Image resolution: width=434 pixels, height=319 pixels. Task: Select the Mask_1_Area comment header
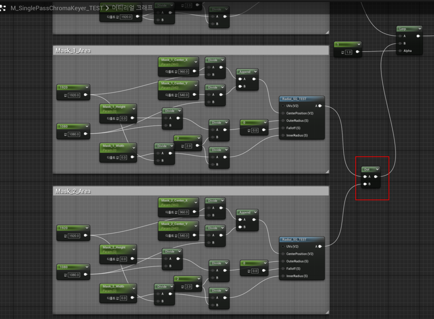pos(191,50)
